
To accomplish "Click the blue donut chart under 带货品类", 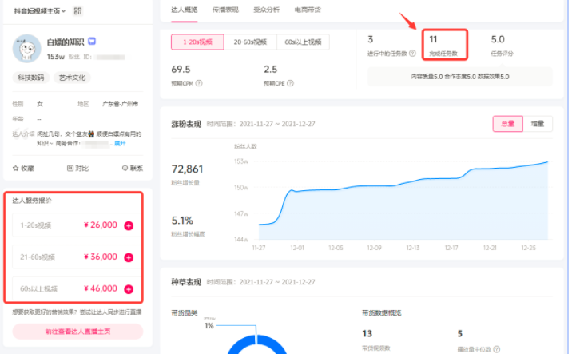I will [257, 344].
